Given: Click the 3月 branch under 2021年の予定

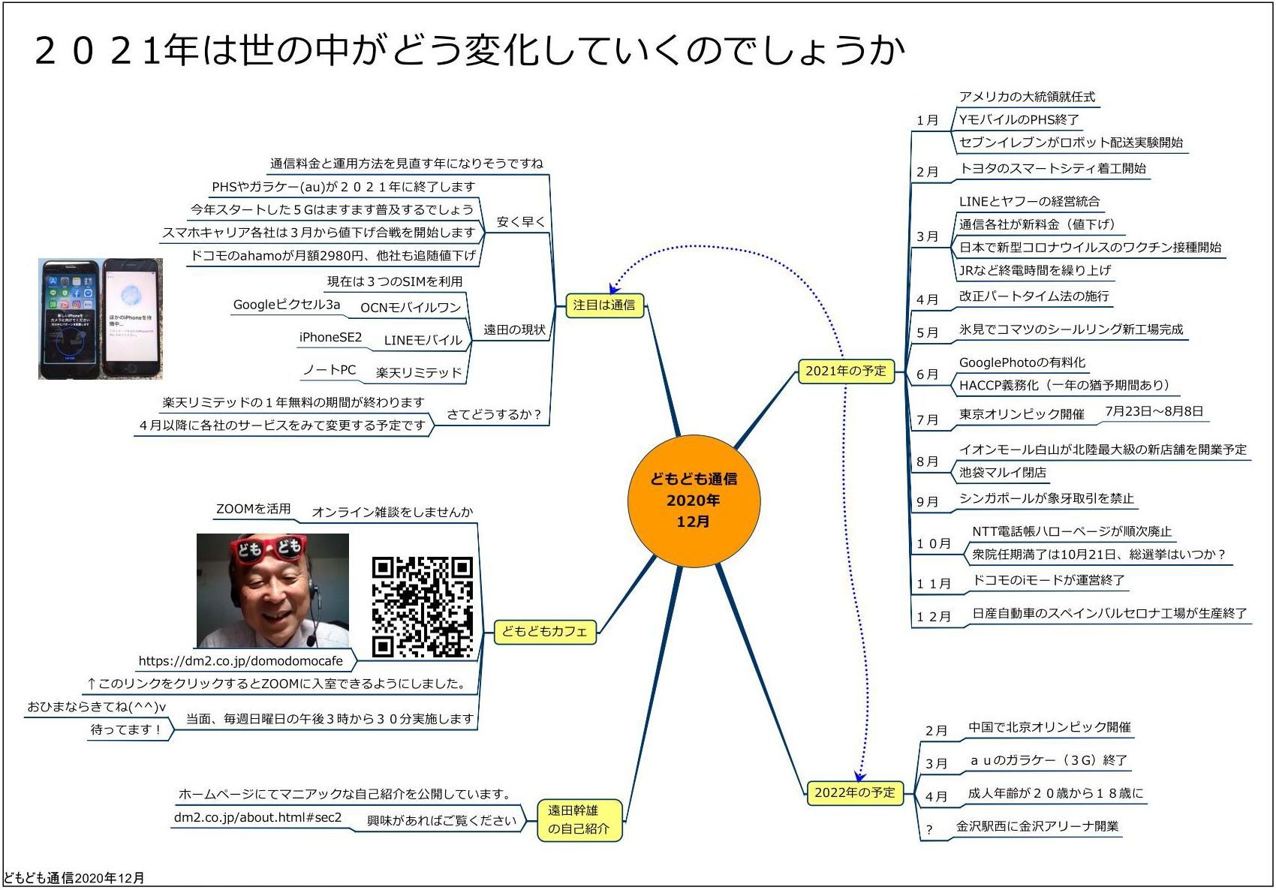Looking at the screenshot, I should 928,236.
